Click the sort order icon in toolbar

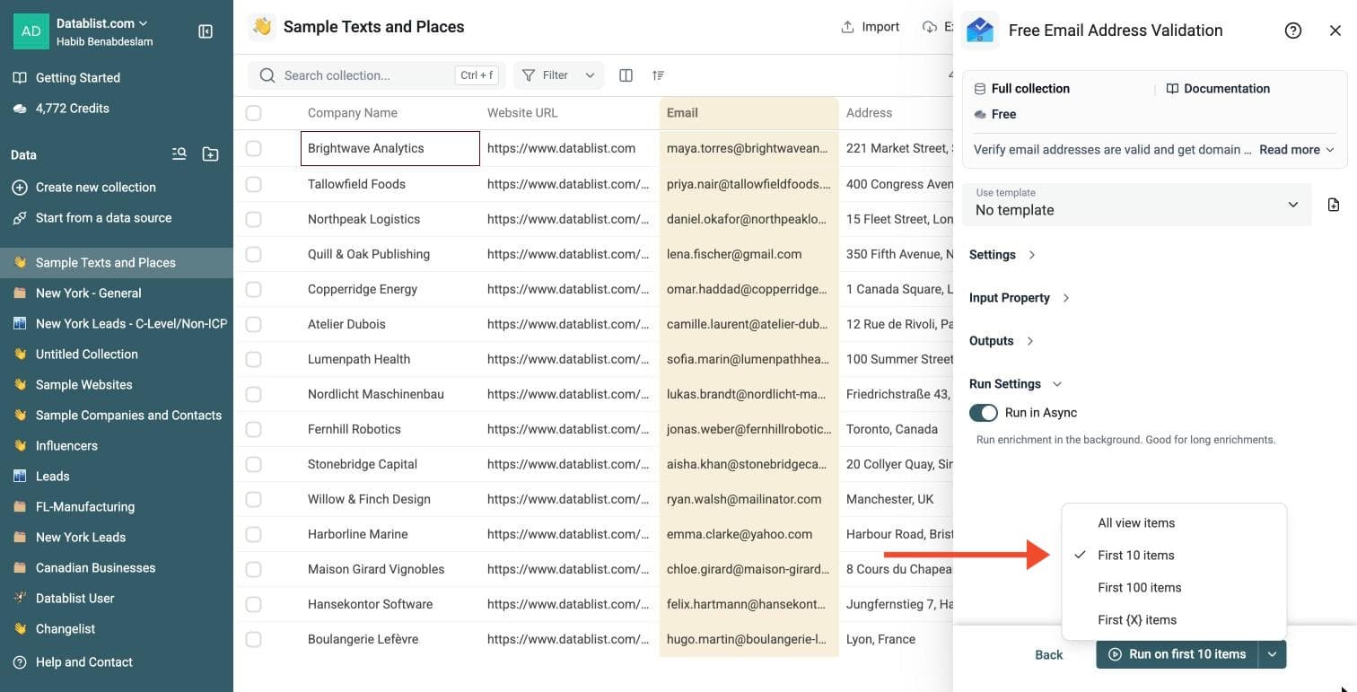658,75
